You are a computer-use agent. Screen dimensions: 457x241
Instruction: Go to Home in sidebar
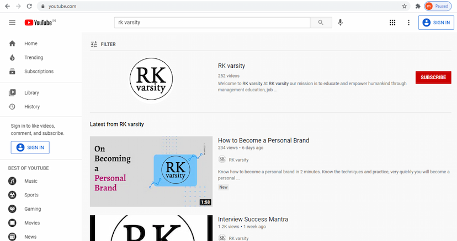pyautogui.click(x=31, y=43)
